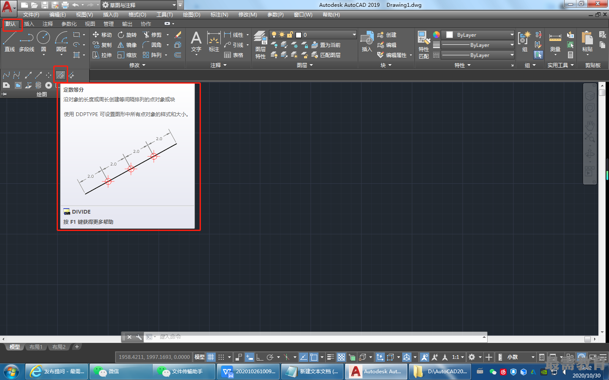Viewport: 609px width, 380px height.
Task: Open WeChat 微信 from the taskbar
Action: tap(121, 372)
